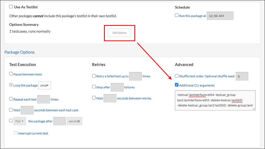Check Wait seconds between each test case
Screen dimensions: 265x149
(11, 110)
